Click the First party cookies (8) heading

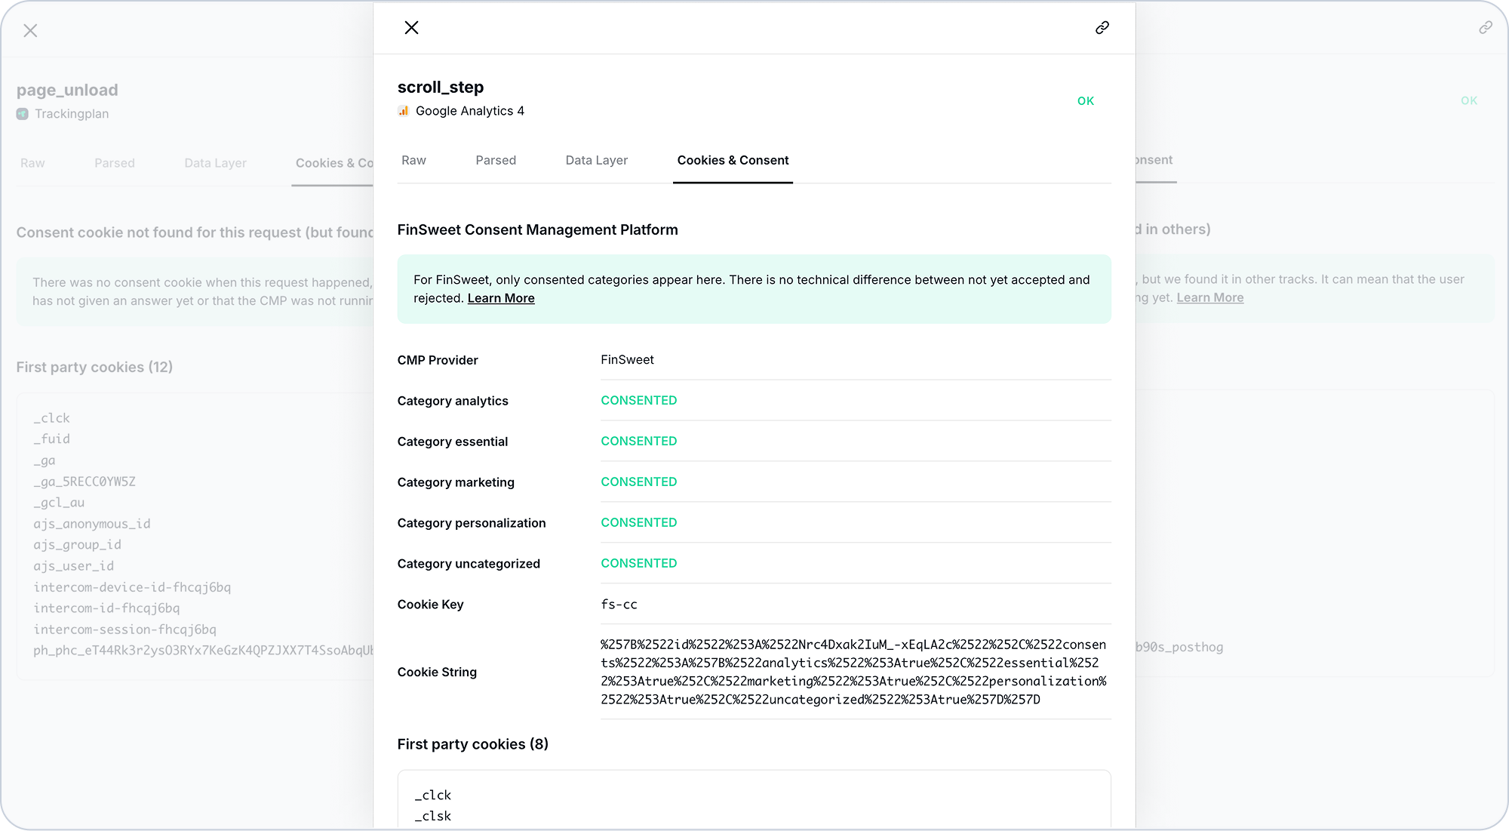click(473, 744)
